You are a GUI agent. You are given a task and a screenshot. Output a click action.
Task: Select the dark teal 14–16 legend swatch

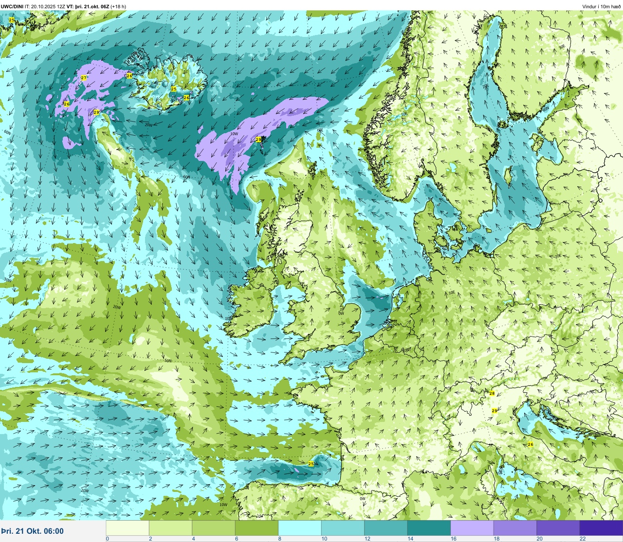coord(429,528)
